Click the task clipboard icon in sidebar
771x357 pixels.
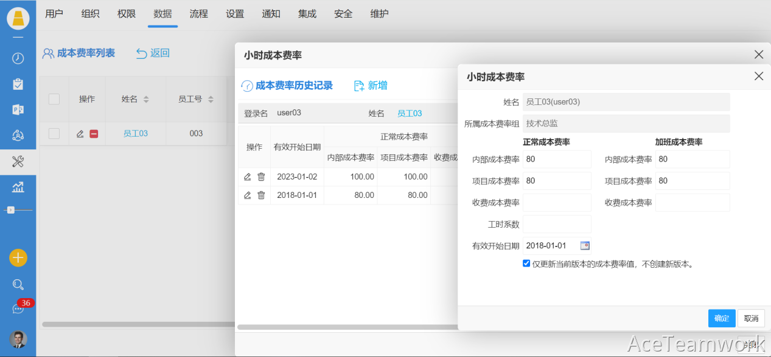click(18, 84)
